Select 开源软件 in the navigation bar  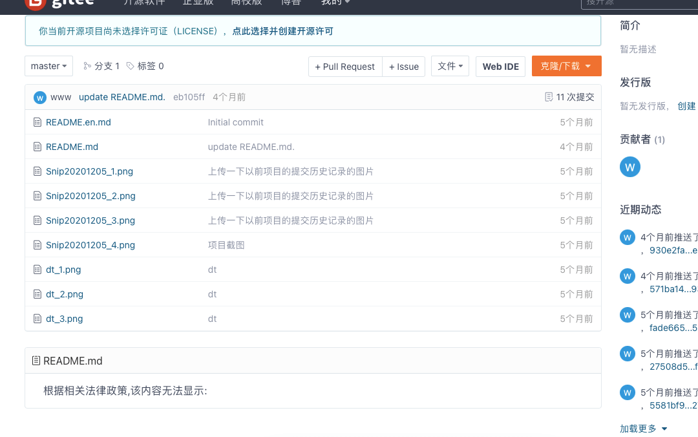[144, 3]
